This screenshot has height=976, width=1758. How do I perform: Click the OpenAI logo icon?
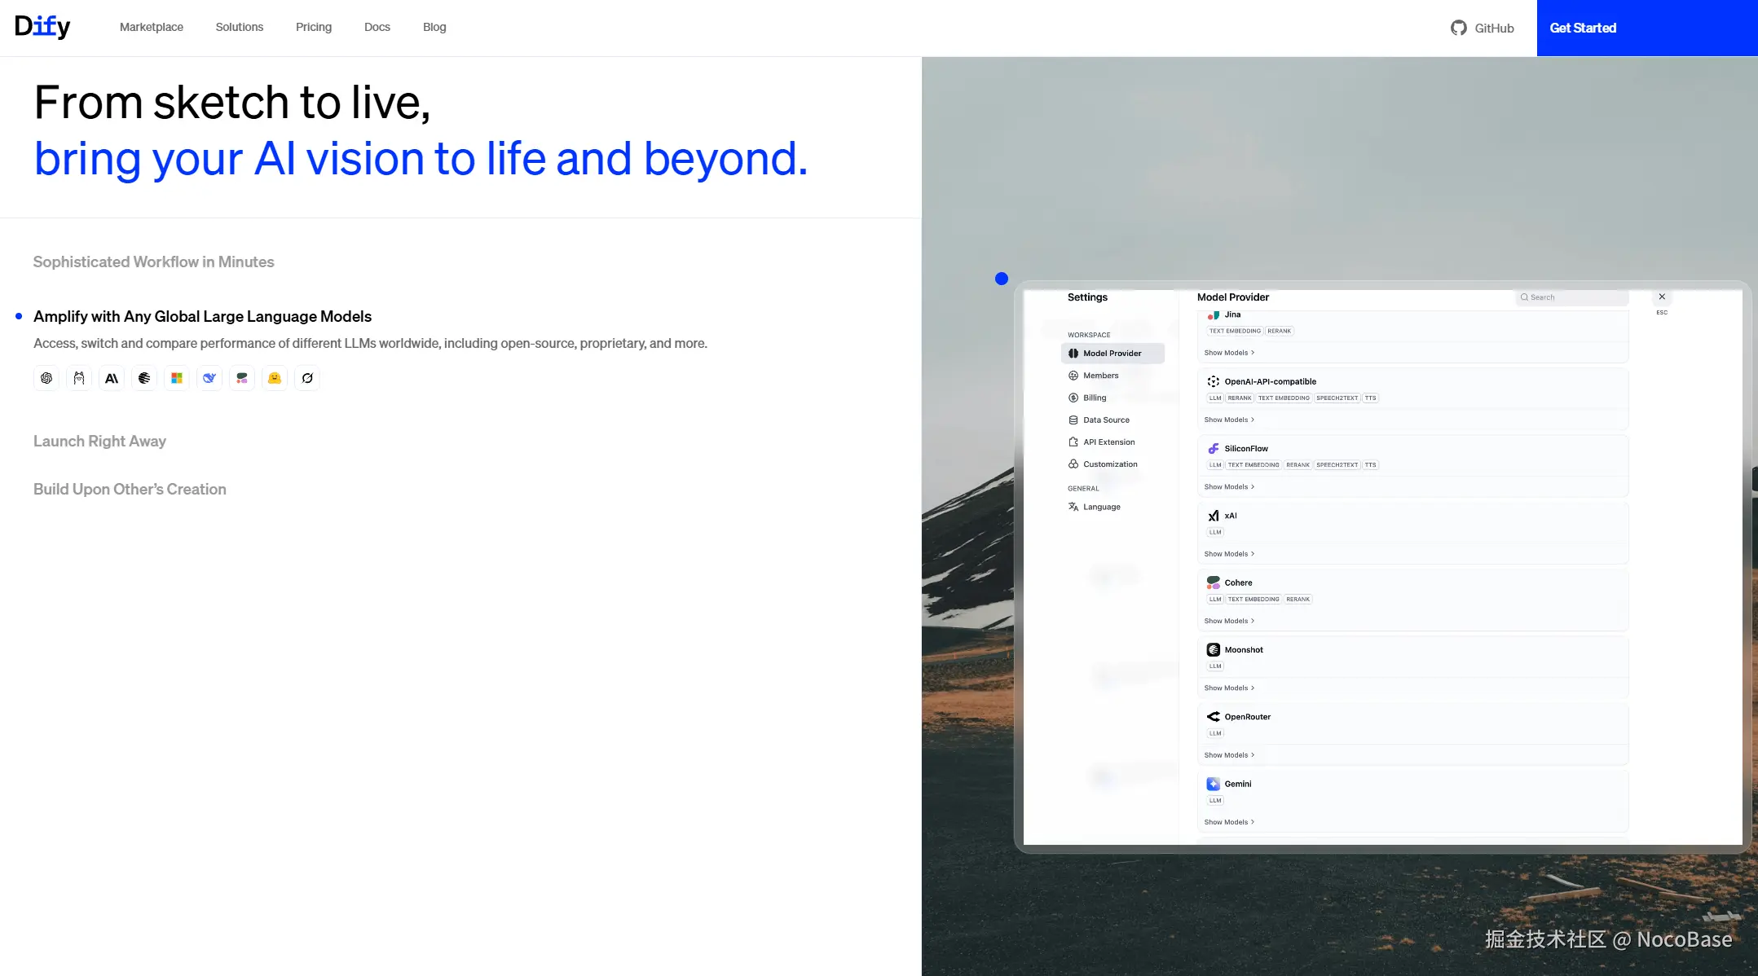46,378
